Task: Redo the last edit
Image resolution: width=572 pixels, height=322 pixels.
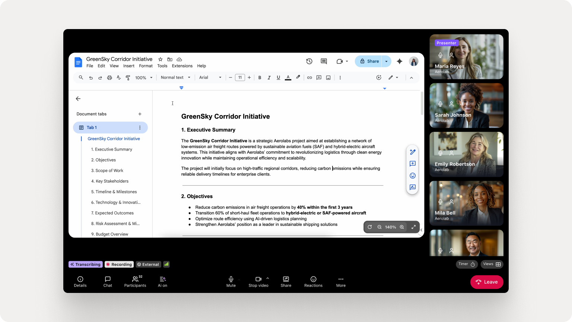Action: click(x=100, y=78)
